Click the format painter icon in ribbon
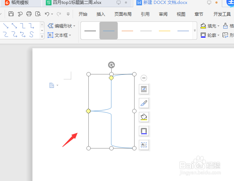Viewport: 234px width, 181px height. click(225, 26)
